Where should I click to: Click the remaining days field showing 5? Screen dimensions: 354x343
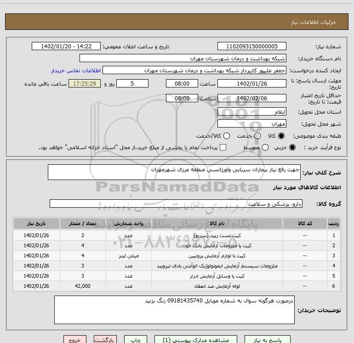tap(132, 83)
